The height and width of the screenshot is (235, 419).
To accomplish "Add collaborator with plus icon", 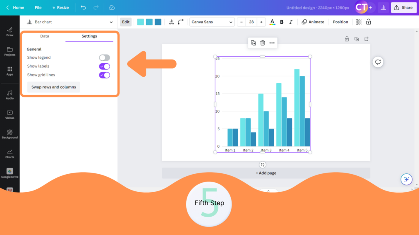I will pos(371,8).
